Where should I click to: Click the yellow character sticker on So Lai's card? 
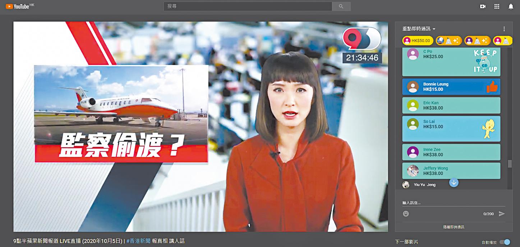point(489,129)
